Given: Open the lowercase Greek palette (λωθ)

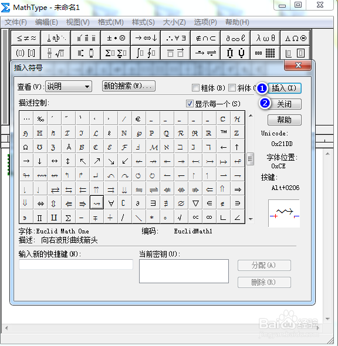Looking at the screenshot, I should 265,38.
